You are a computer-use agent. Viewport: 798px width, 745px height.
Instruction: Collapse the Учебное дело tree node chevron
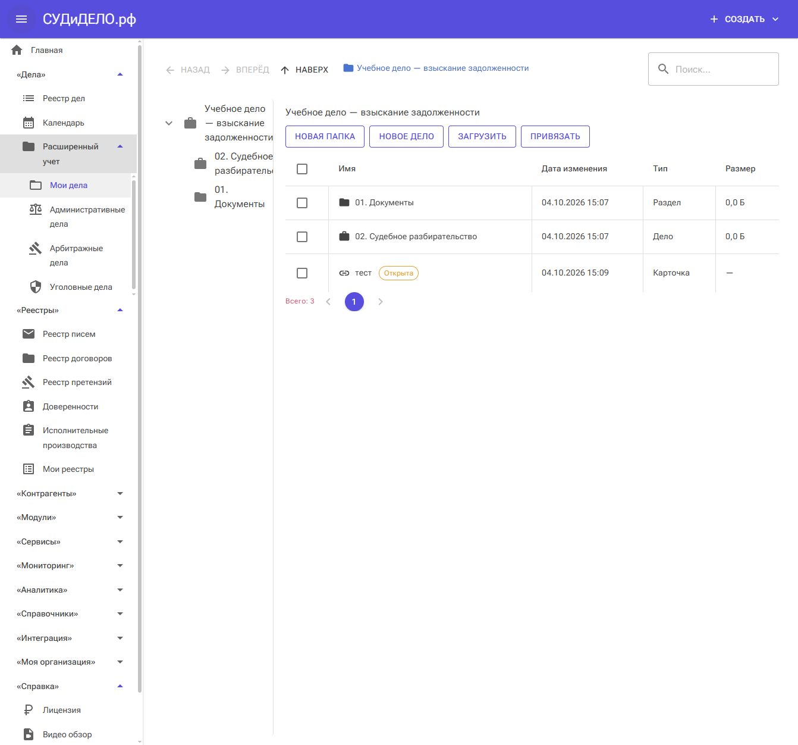tap(169, 123)
